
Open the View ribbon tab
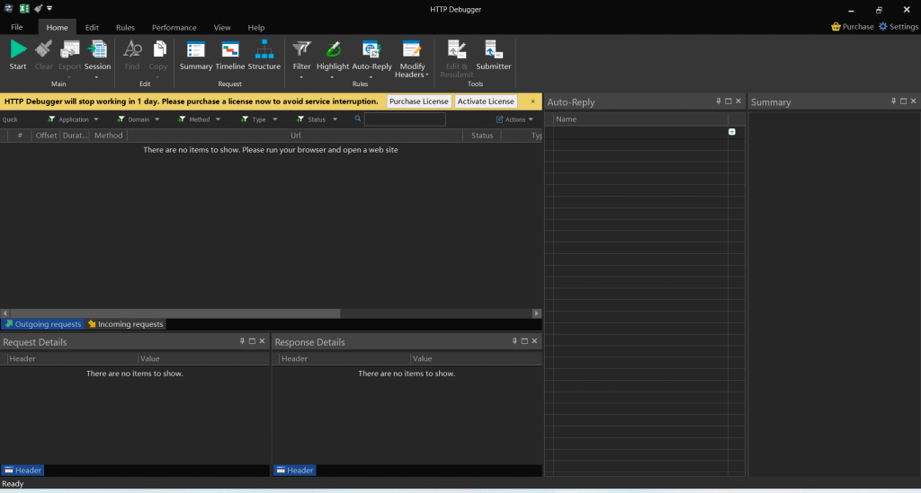222,27
